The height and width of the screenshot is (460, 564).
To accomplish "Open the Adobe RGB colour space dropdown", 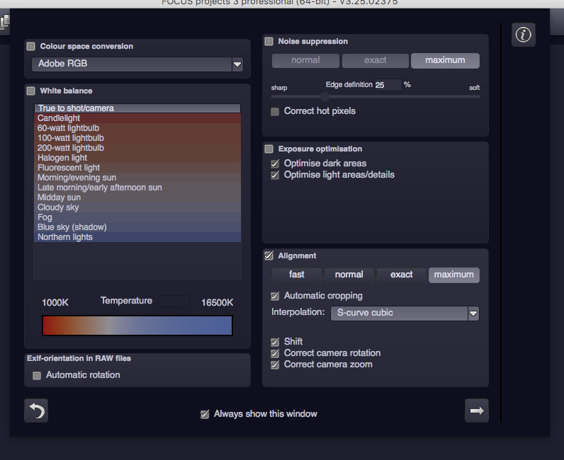I will pos(237,64).
